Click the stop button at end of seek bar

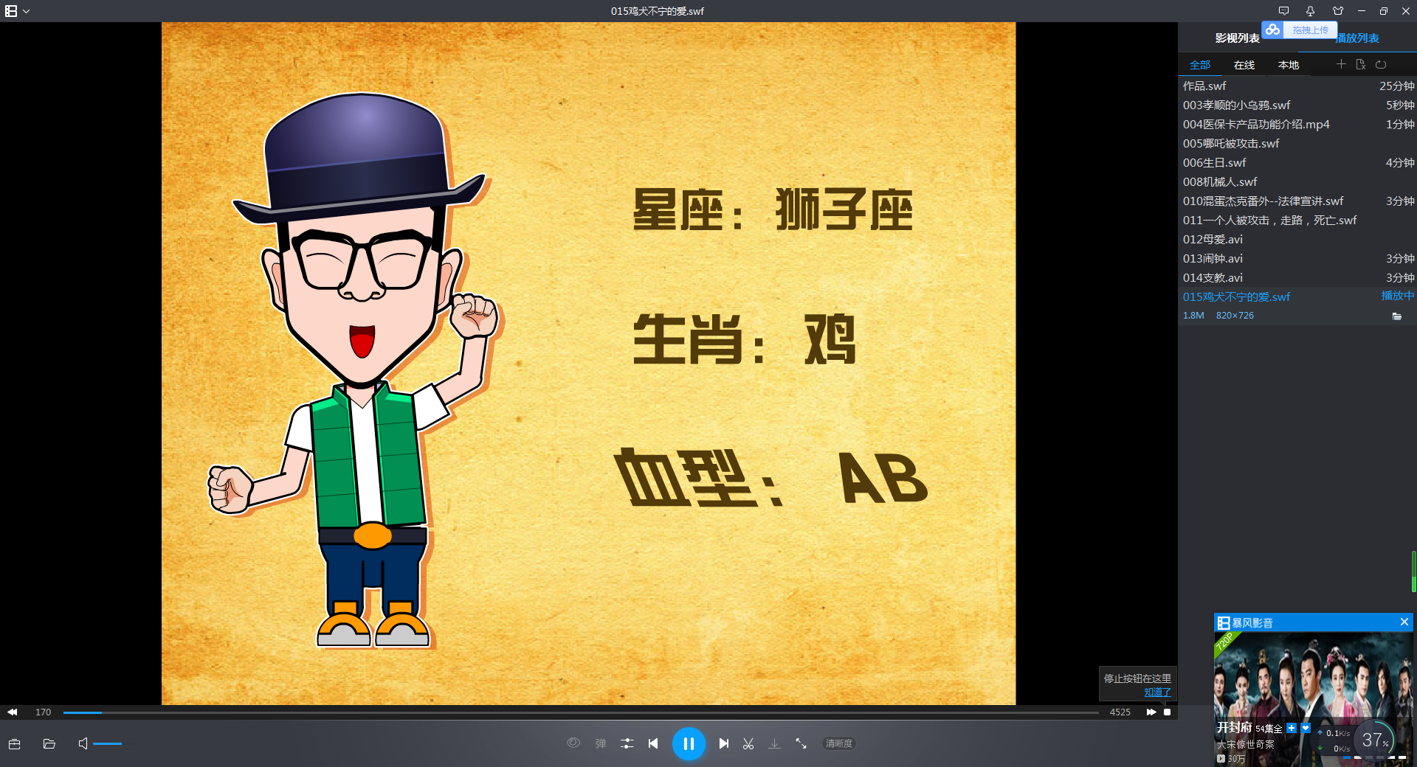(x=1167, y=712)
